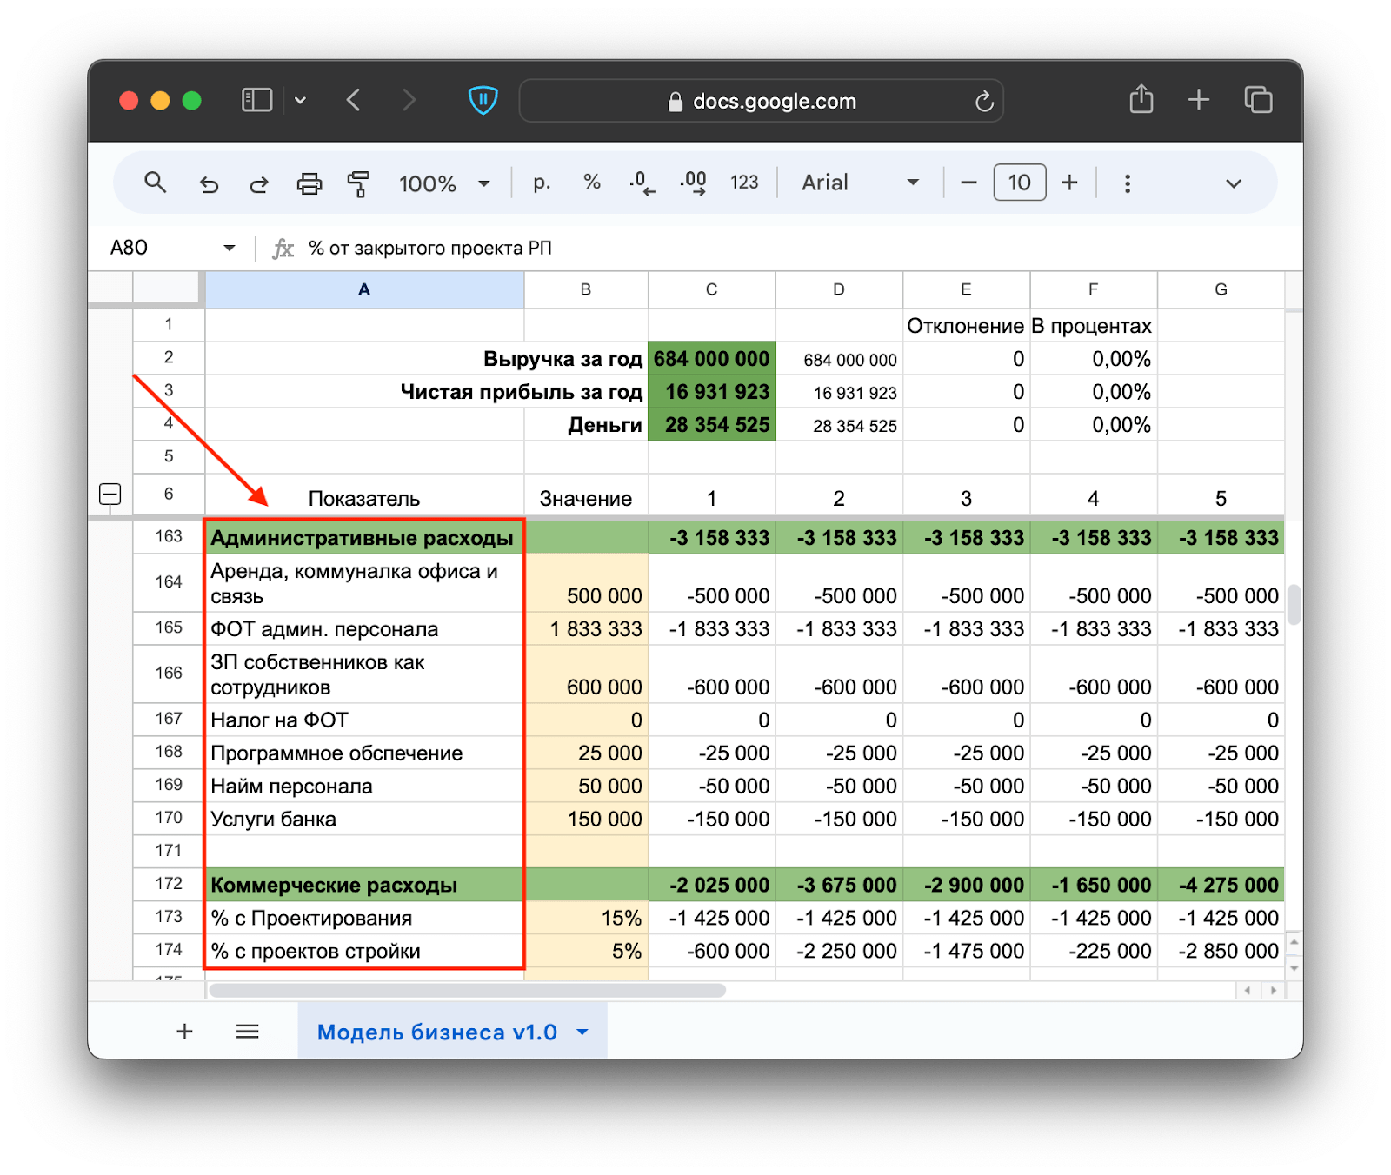Open the three-dot more options menu
Image resolution: width=1391 pixels, height=1175 pixels.
coord(1127,183)
